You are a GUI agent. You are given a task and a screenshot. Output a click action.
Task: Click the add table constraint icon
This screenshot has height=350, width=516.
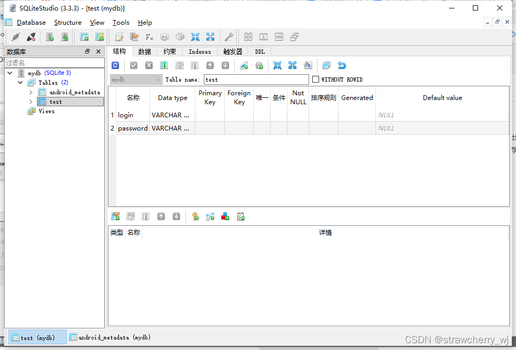pyautogui.click(x=115, y=216)
